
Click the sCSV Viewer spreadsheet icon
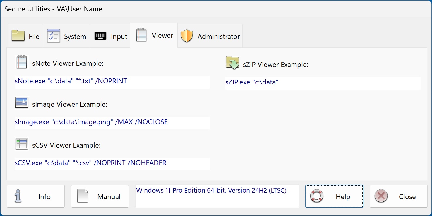click(x=21, y=144)
